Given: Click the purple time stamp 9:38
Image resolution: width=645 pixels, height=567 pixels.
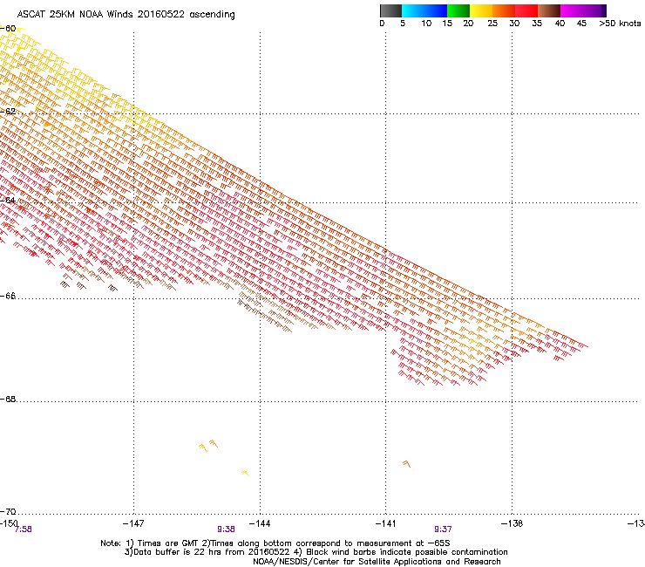Looking at the screenshot, I should tap(226, 529).
